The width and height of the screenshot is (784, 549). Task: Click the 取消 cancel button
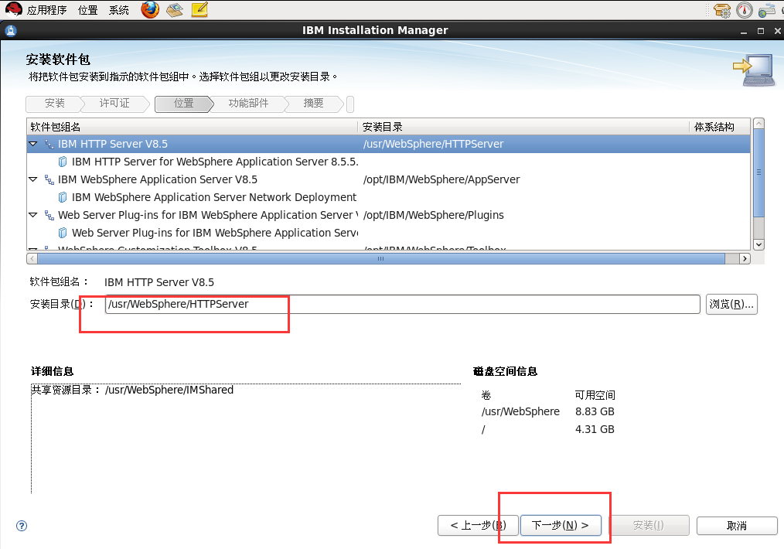737,526
